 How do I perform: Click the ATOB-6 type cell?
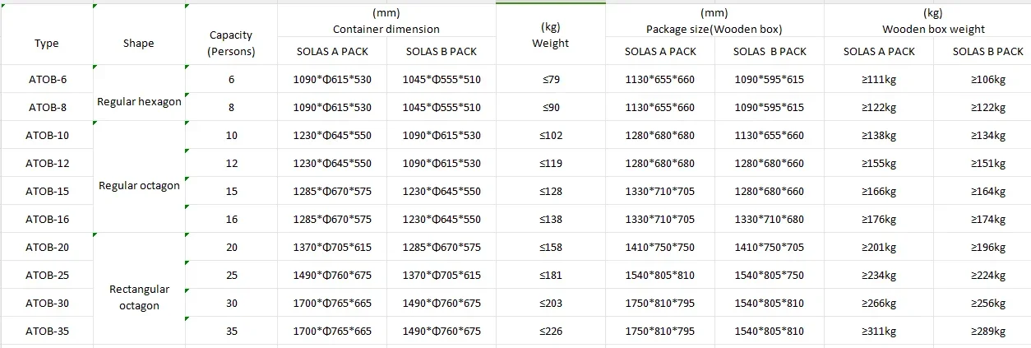pos(47,80)
